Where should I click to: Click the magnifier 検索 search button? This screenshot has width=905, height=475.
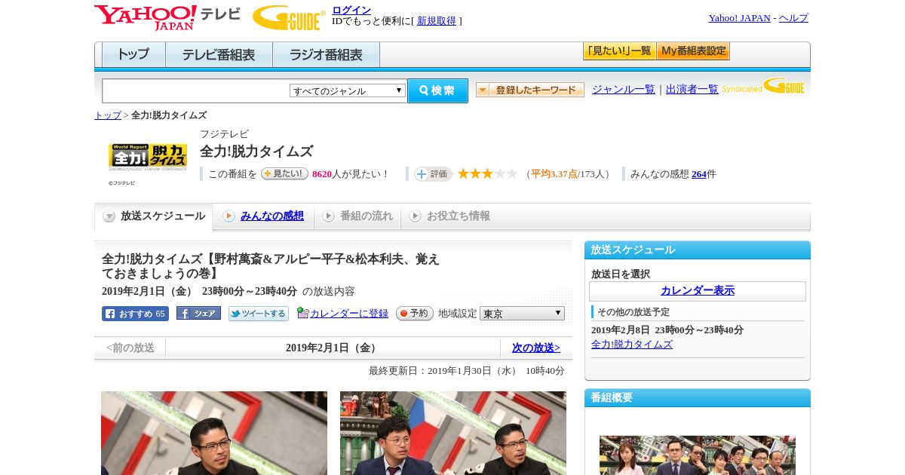(x=437, y=90)
